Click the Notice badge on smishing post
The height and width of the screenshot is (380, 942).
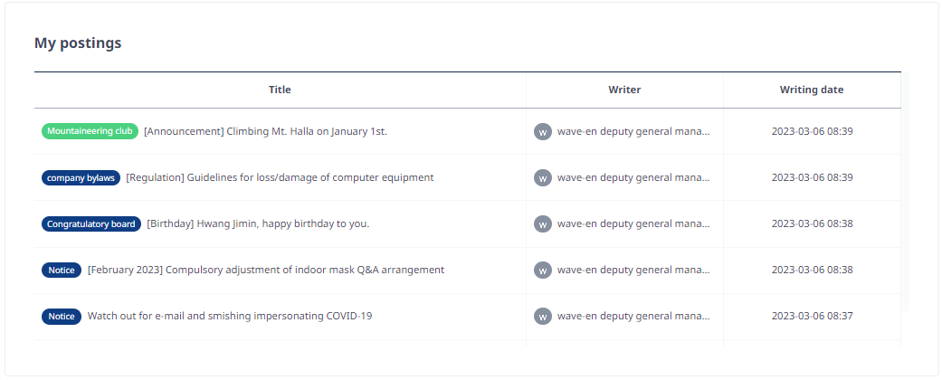(x=62, y=317)
